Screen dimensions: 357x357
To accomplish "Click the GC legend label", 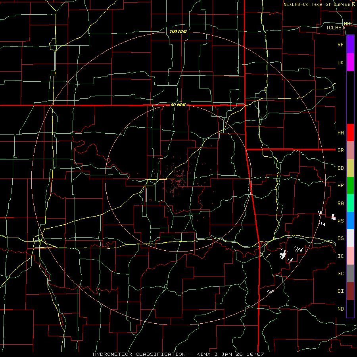I will (x=340, y=274).
